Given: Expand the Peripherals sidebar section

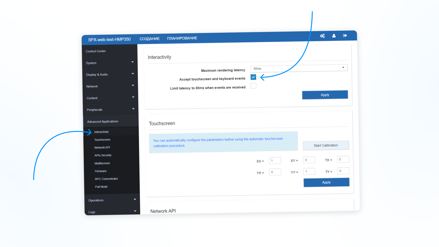Looking at the screenshot, I should 111,110.
